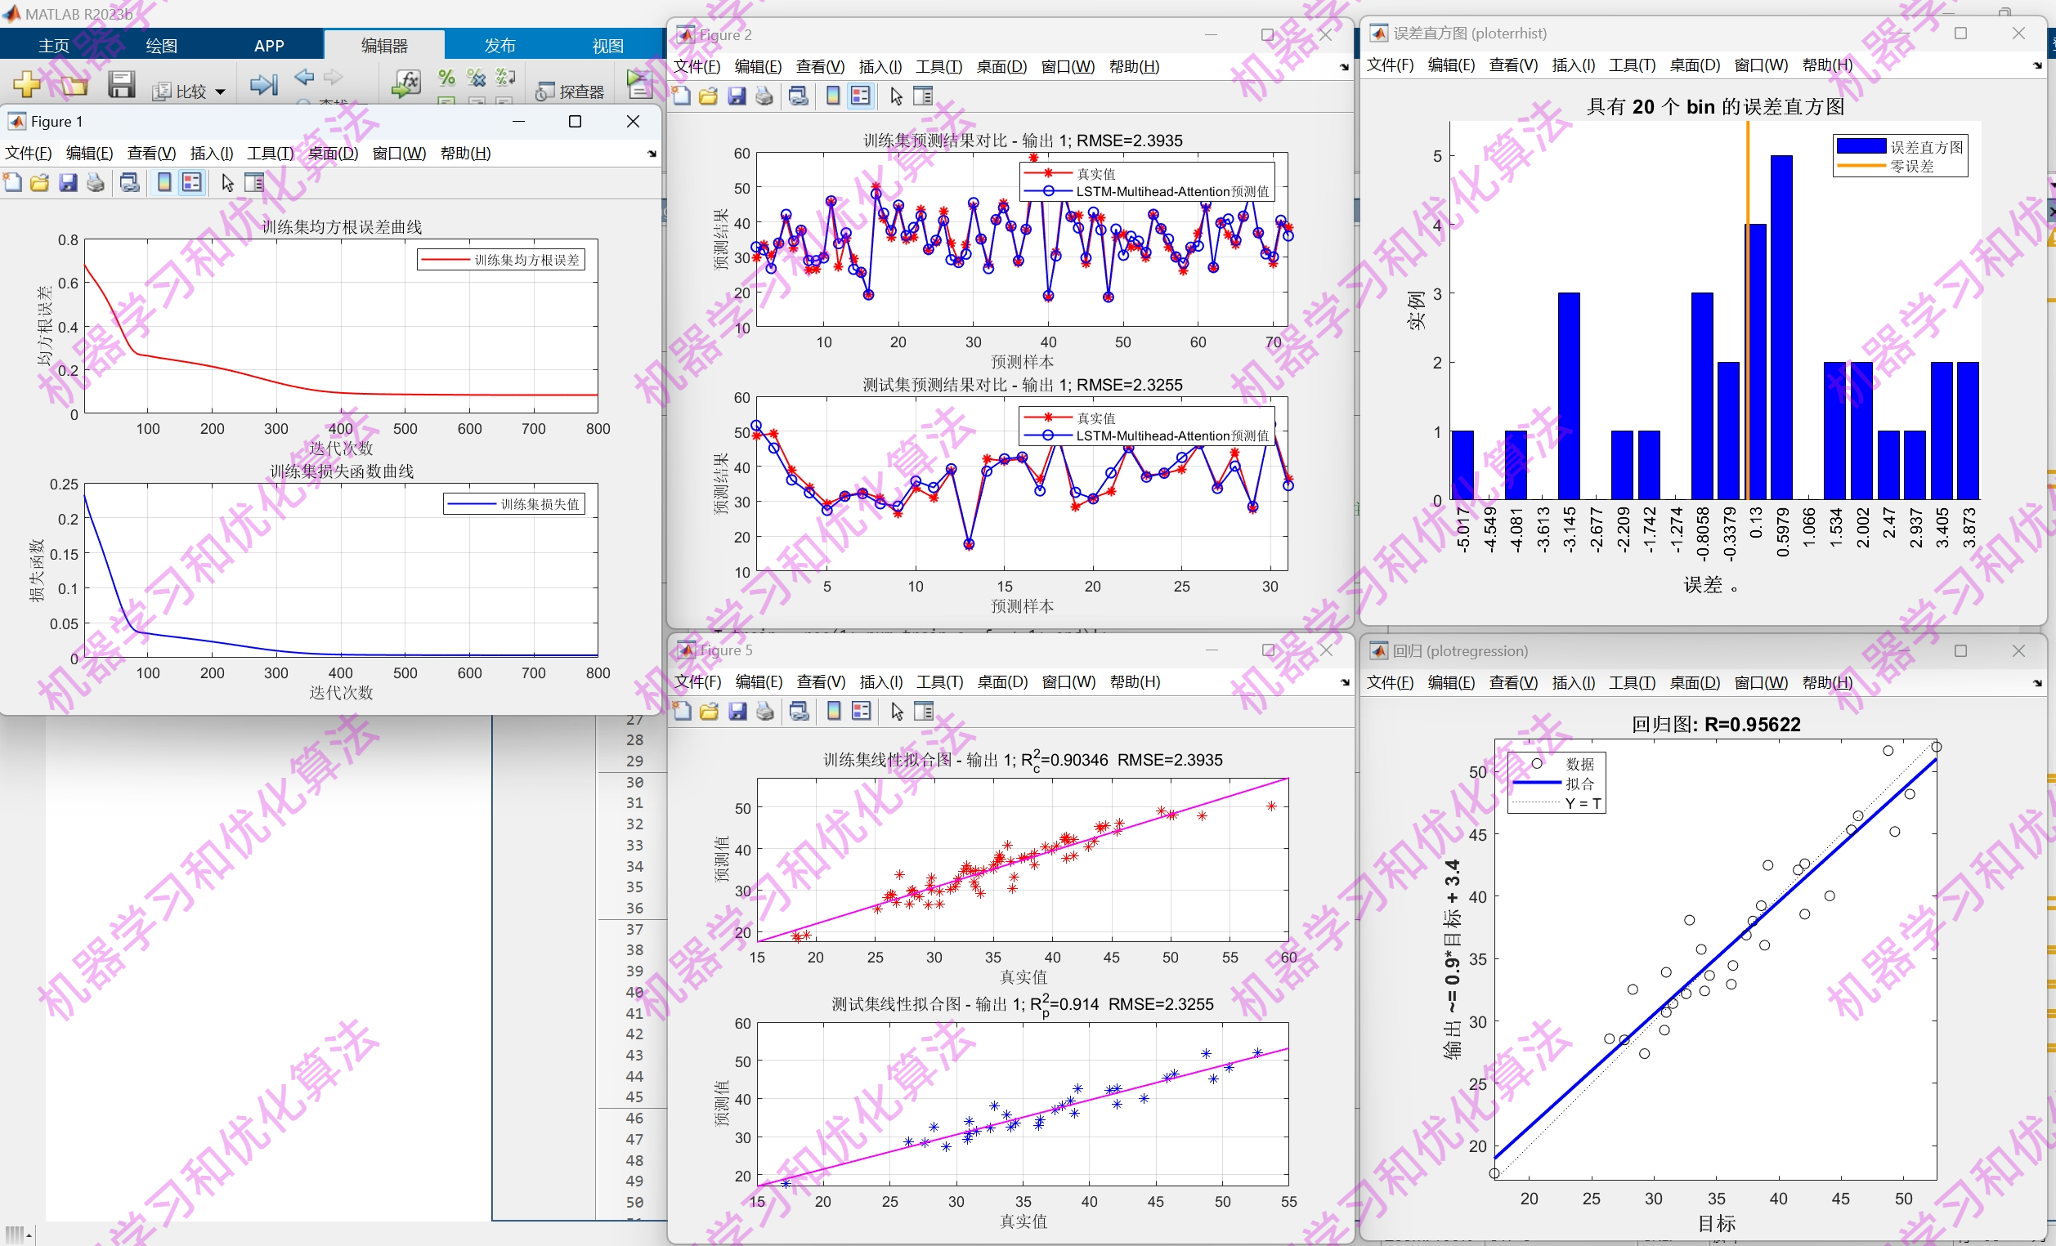
Task: Click Print Figure icon in Figure 1
Action: tap(96, 183)
